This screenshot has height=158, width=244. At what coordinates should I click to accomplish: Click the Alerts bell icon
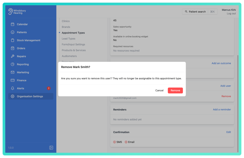click(13, 88)
